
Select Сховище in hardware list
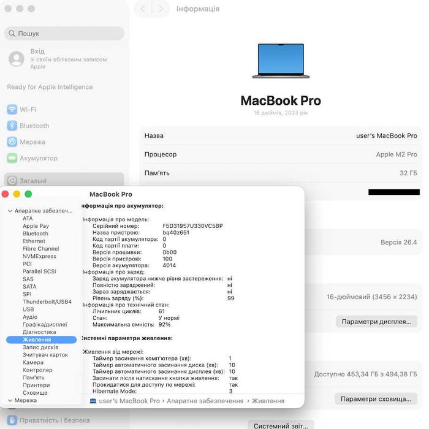click(35, 393)
